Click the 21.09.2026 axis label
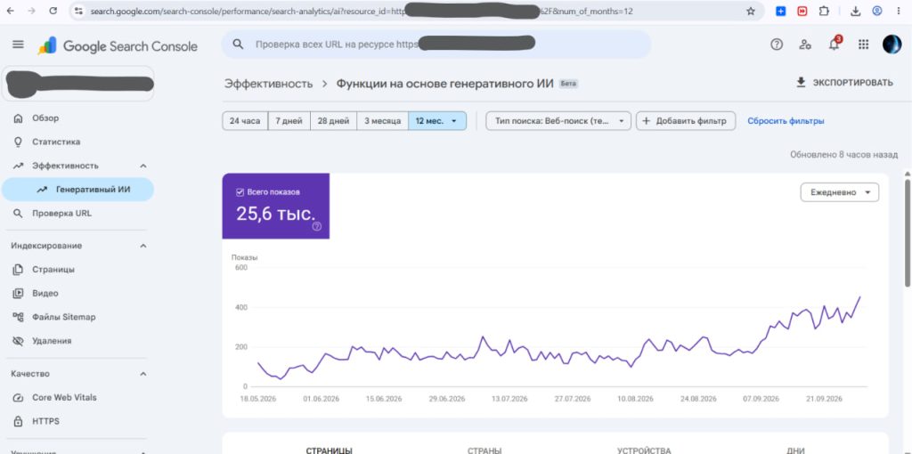 pyautogui.click(x=825, y=399)
